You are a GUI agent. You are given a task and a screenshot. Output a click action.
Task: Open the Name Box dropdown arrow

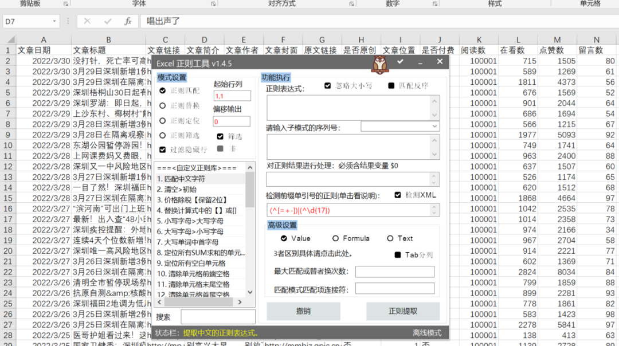pos(54,21)
